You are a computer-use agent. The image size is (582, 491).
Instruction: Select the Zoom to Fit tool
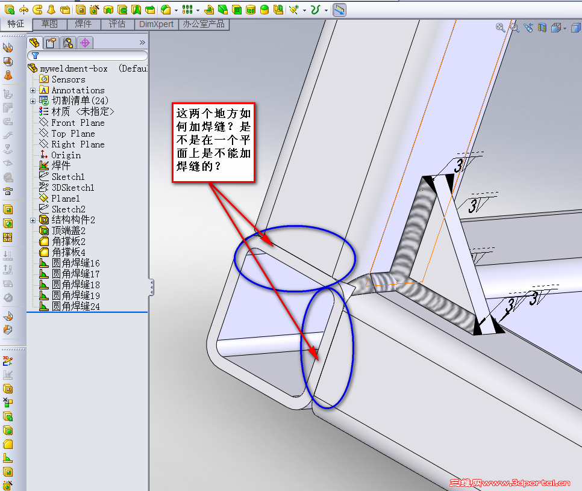point(499,28)
